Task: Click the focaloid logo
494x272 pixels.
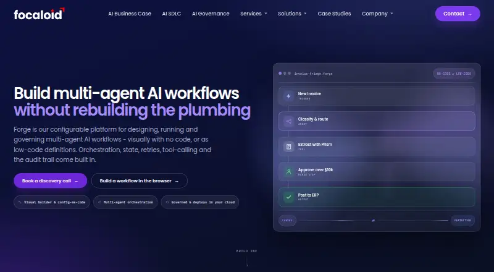Action: point(39,14)
